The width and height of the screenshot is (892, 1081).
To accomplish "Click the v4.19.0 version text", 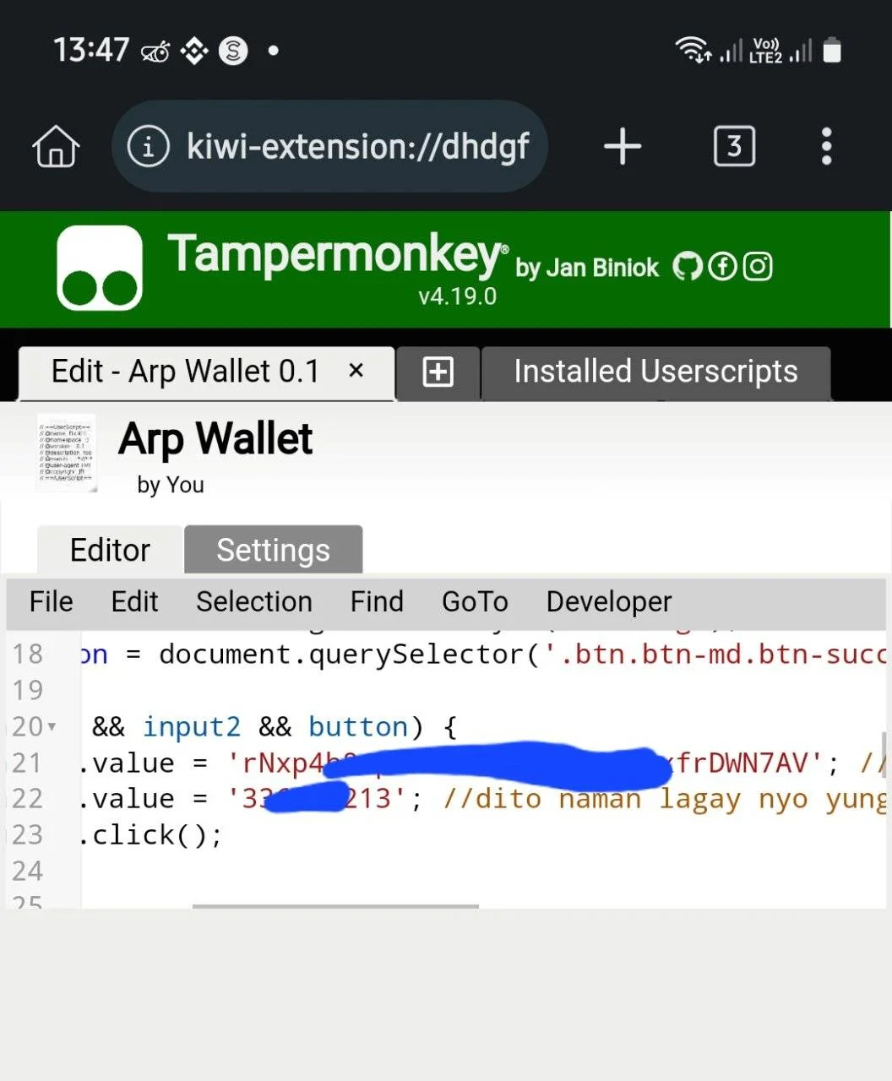I will pyautogui.click(x=457, y=296).
